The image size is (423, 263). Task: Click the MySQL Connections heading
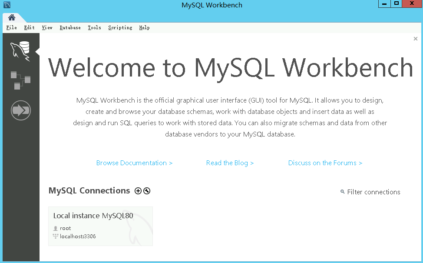(89, 191)
